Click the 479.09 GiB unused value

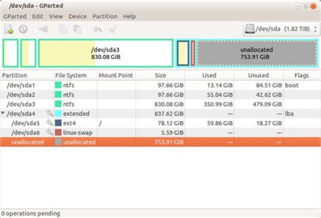point(267,104)
